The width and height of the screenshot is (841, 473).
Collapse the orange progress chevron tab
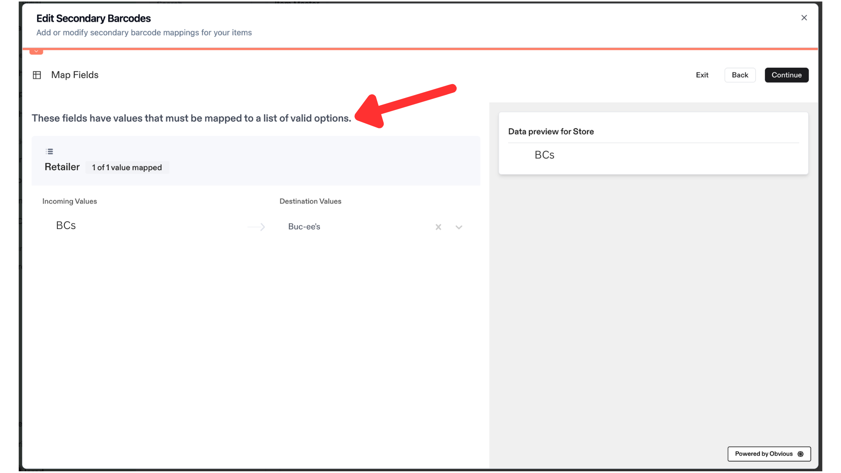click(36, 52)
